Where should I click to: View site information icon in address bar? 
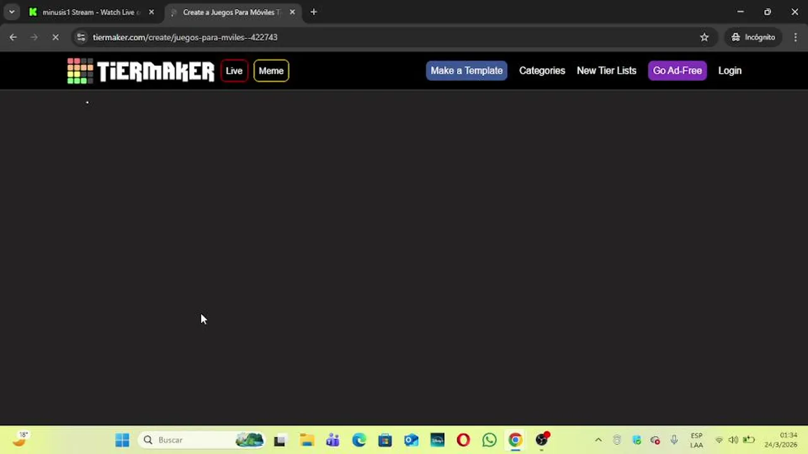tap(81, 37)
